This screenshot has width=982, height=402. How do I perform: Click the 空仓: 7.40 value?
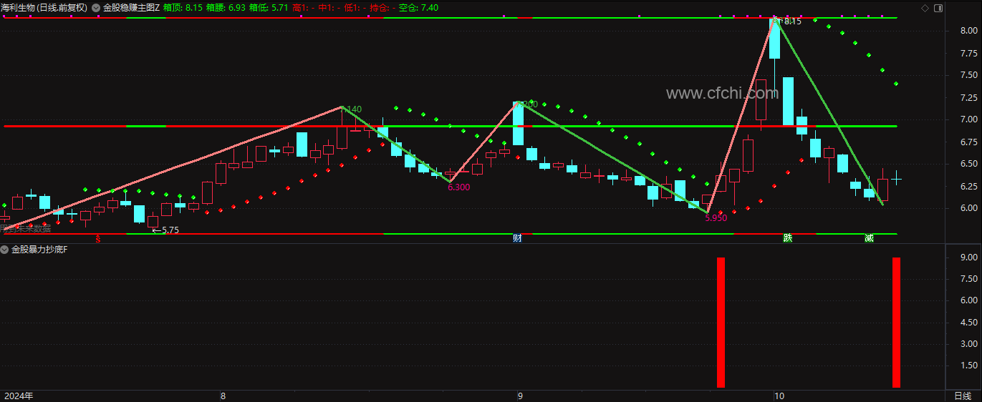pyautogui.click(x=418, y=8)
